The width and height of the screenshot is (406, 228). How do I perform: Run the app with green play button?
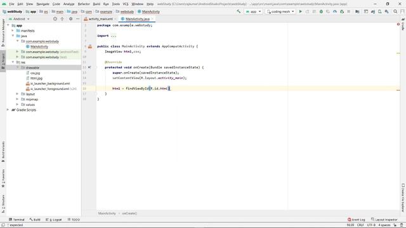tap(300, 11)
